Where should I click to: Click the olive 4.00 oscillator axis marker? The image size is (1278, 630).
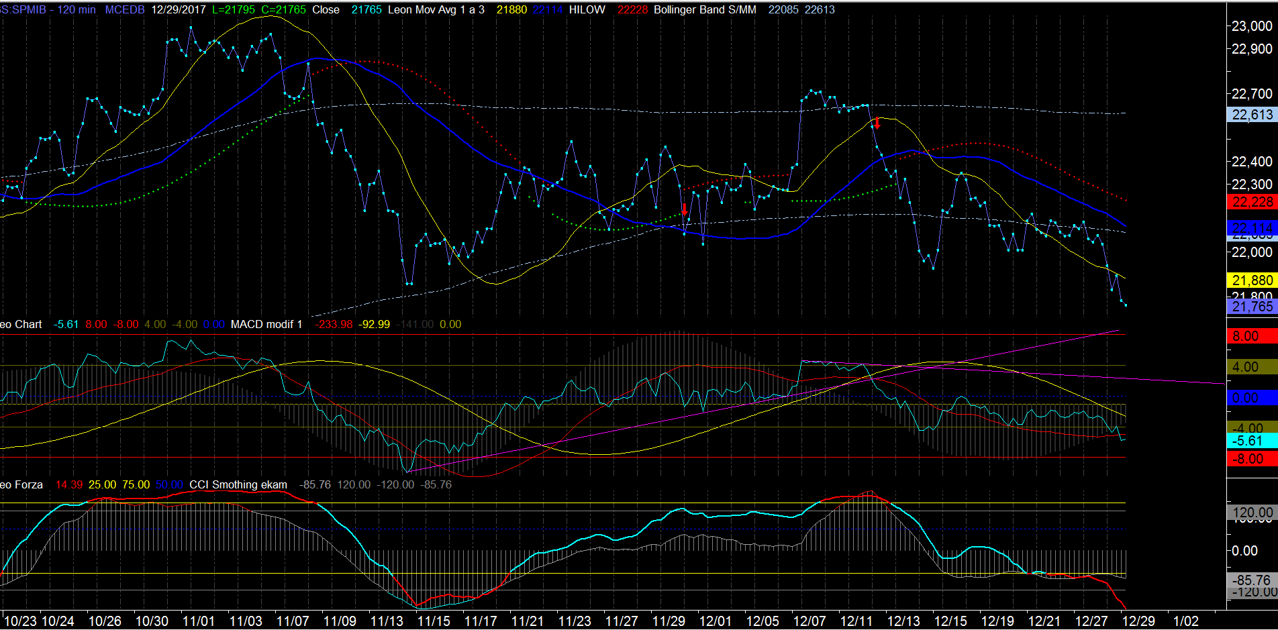(x=1252, y=367)
